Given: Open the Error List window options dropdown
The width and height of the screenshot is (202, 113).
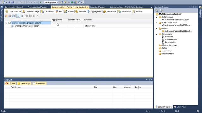Looking at the screenshot, I should [147, 80].
